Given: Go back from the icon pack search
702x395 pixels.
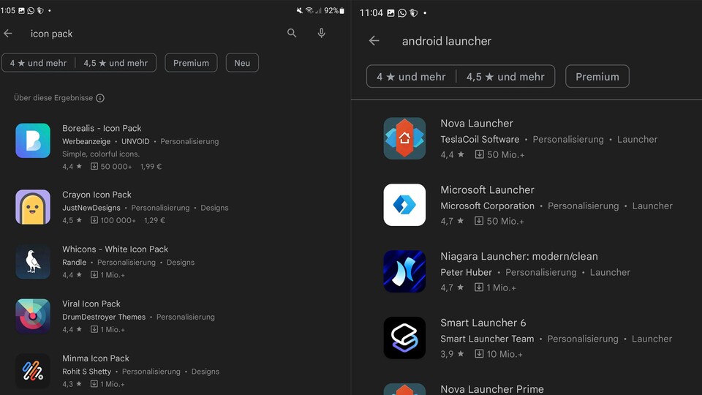Looking at the screenshot, I should pos(7,34).
